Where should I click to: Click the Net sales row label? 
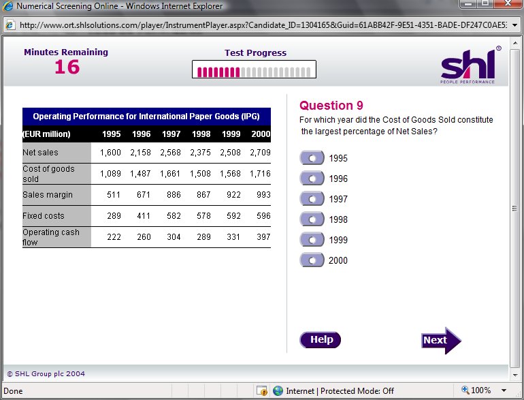pos(40,153)
